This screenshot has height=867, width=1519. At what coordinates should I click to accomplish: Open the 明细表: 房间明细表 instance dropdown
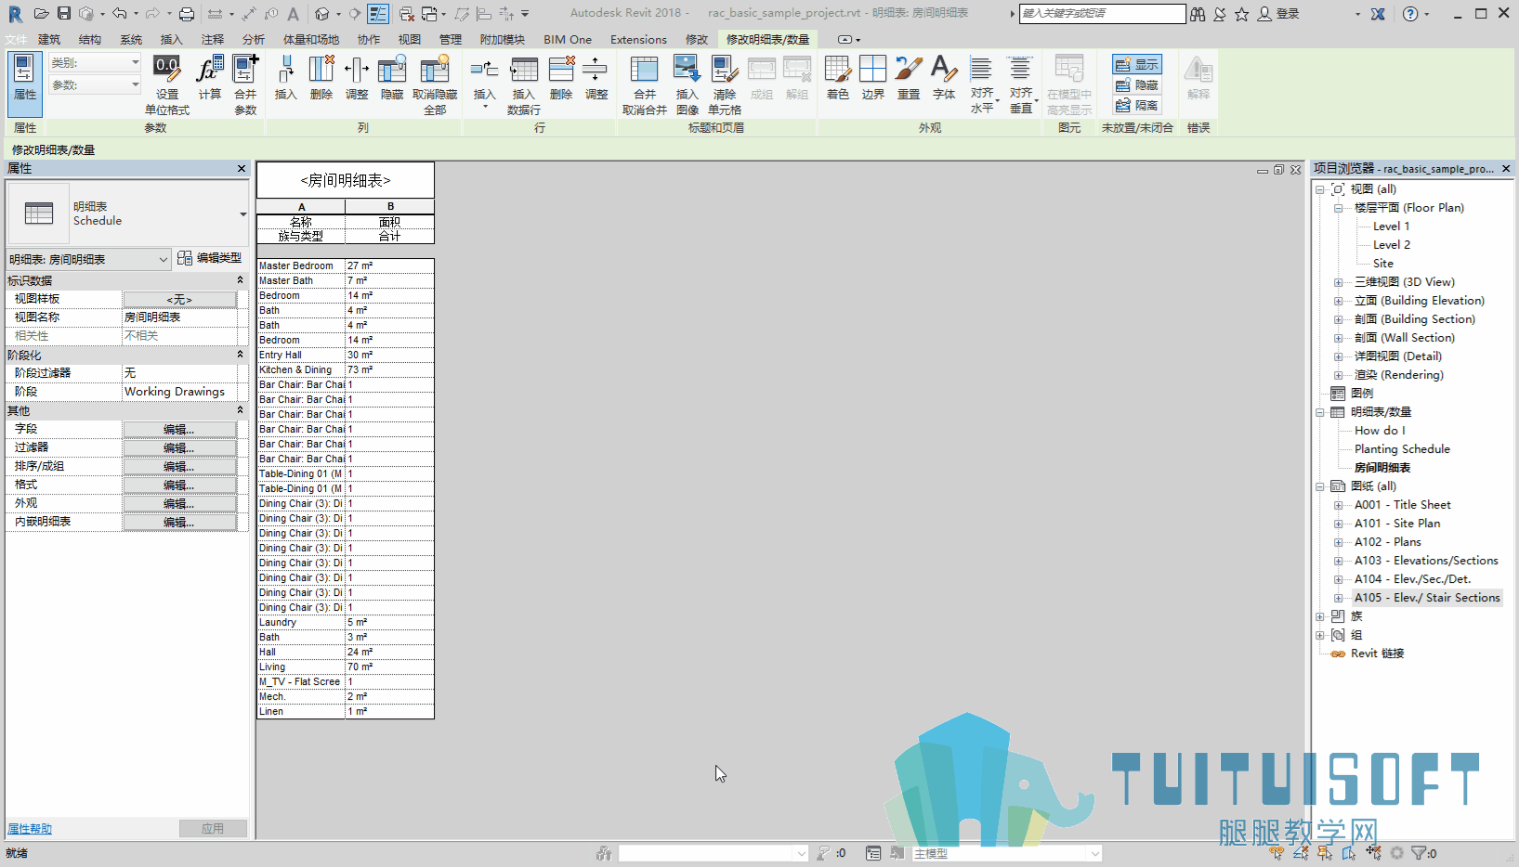tap(88, 259)
